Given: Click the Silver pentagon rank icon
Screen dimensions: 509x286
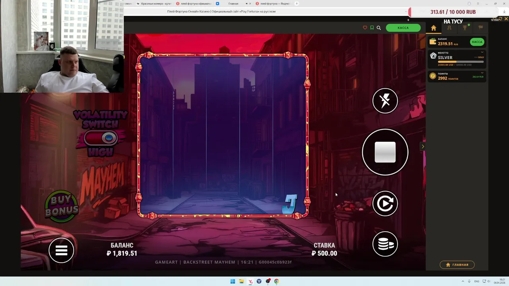Looking at the screenshot, I should click(433, 56).
